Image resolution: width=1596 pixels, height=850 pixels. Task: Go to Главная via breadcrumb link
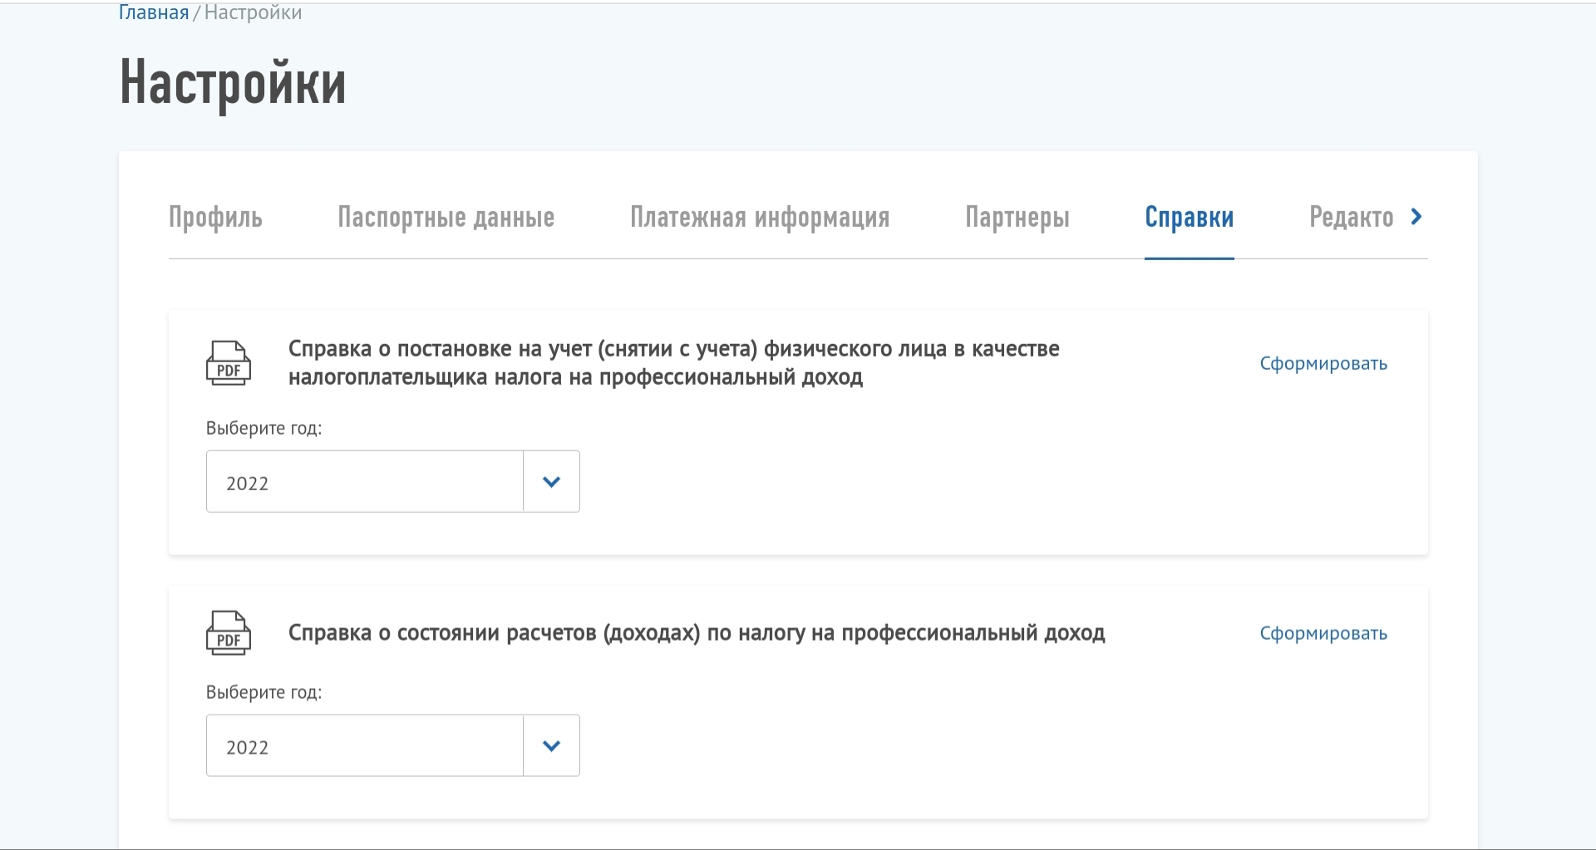(x=154, y=12)
